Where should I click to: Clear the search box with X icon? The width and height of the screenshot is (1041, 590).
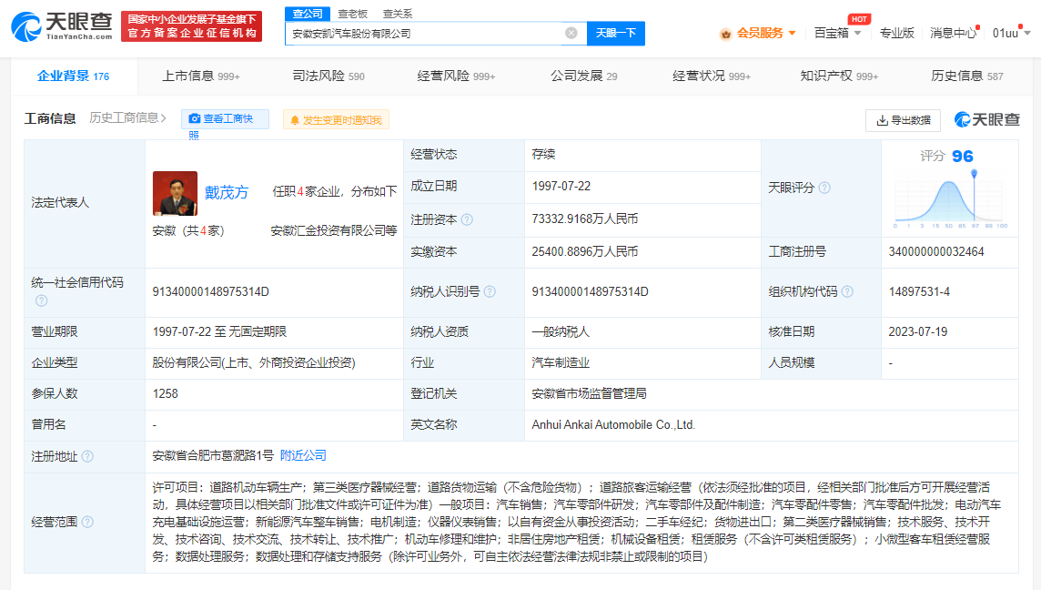(571, 34)
